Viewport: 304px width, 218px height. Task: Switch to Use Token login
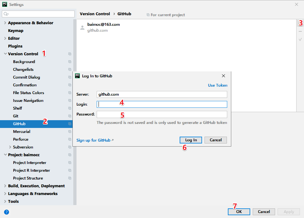click(x=218, y=85)
